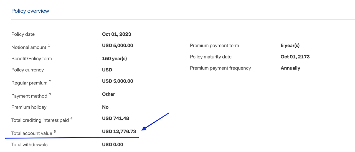Viewport: 355px width, 152px height.
Task: Select the Total withdrawals value USD 0.00
Action: pyautogui.click(x=112, y=145)
